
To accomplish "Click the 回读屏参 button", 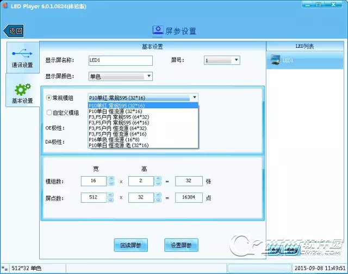I will [x=130, y=245].
